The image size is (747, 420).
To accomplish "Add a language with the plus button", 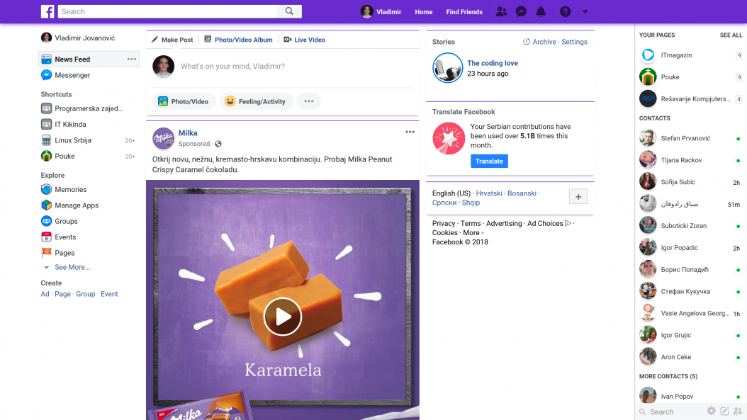I will coord(578,196).
